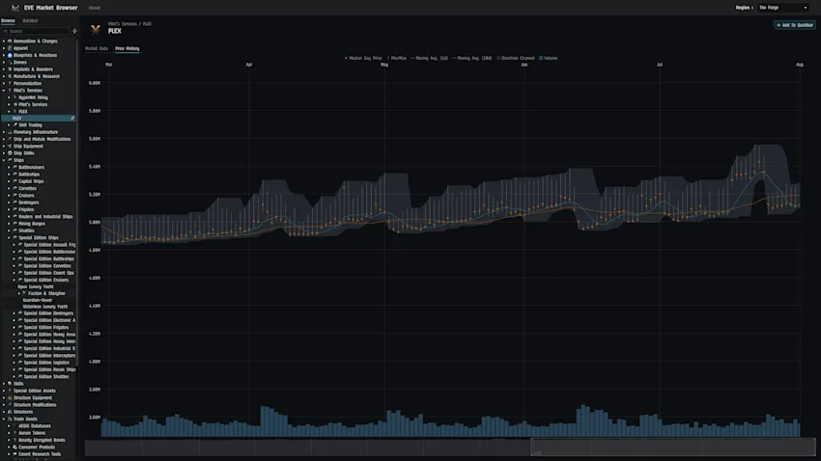The image size is (821, 461).
Task: Click the pin icon on selected PLEX row
Action: pyautogui.click(x=72, y=118)
